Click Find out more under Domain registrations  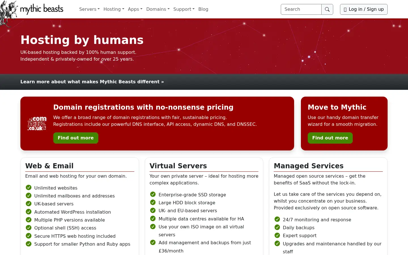pyautogui.click(x=76, y=138)
